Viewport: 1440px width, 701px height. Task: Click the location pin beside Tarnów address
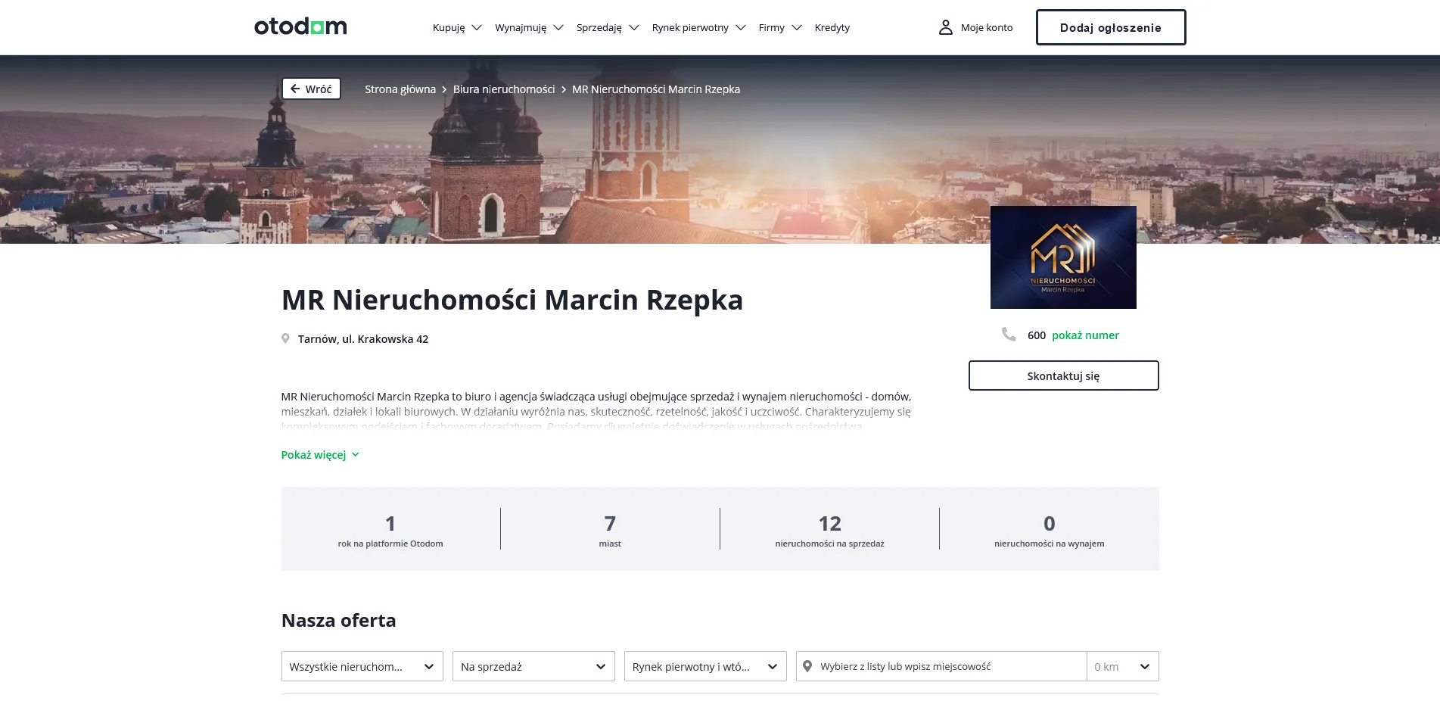[x=285, y=338]
